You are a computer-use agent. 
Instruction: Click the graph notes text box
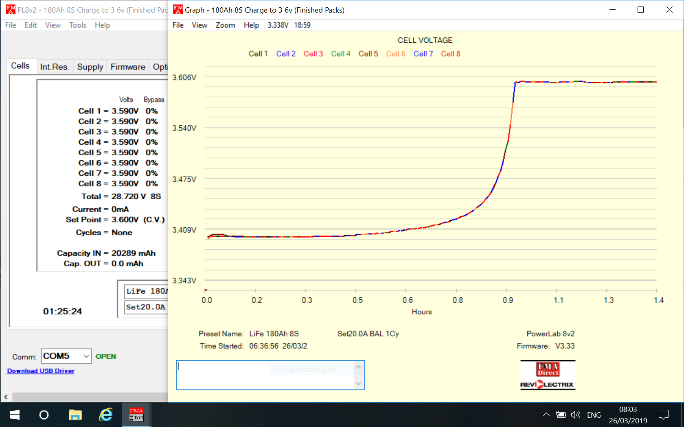point(265,375)
